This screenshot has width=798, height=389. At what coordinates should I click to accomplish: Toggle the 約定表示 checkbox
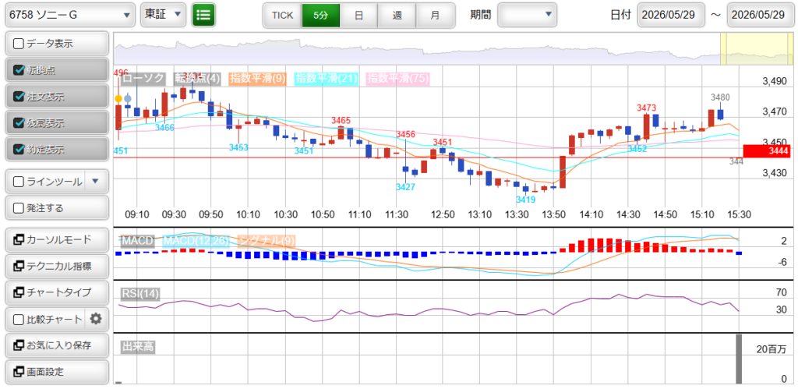19,150
